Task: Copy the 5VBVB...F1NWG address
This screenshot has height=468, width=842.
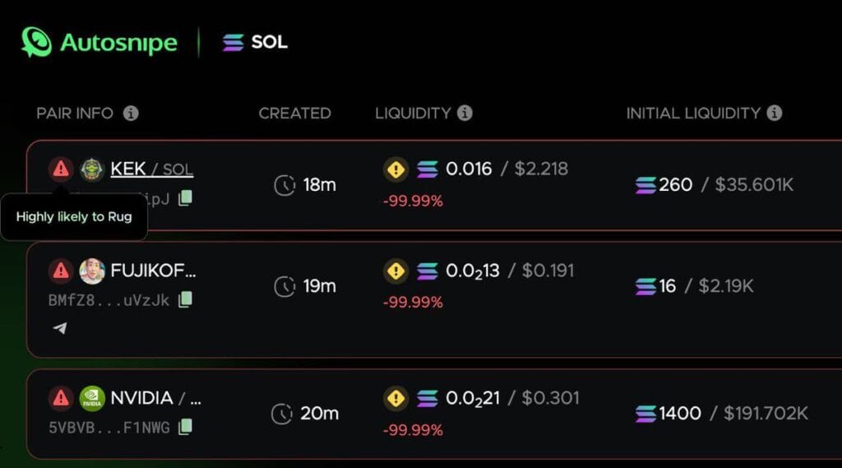Action: 185,427
